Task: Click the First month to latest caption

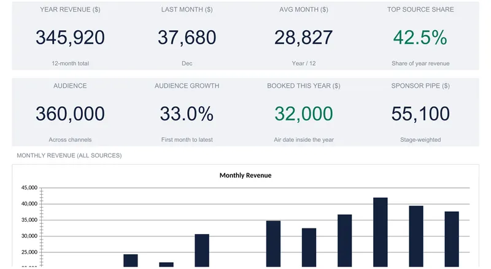Action: click(187, 139)
